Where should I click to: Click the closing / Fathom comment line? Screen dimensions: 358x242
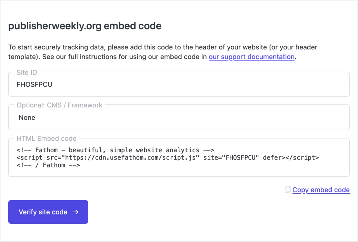48,165
